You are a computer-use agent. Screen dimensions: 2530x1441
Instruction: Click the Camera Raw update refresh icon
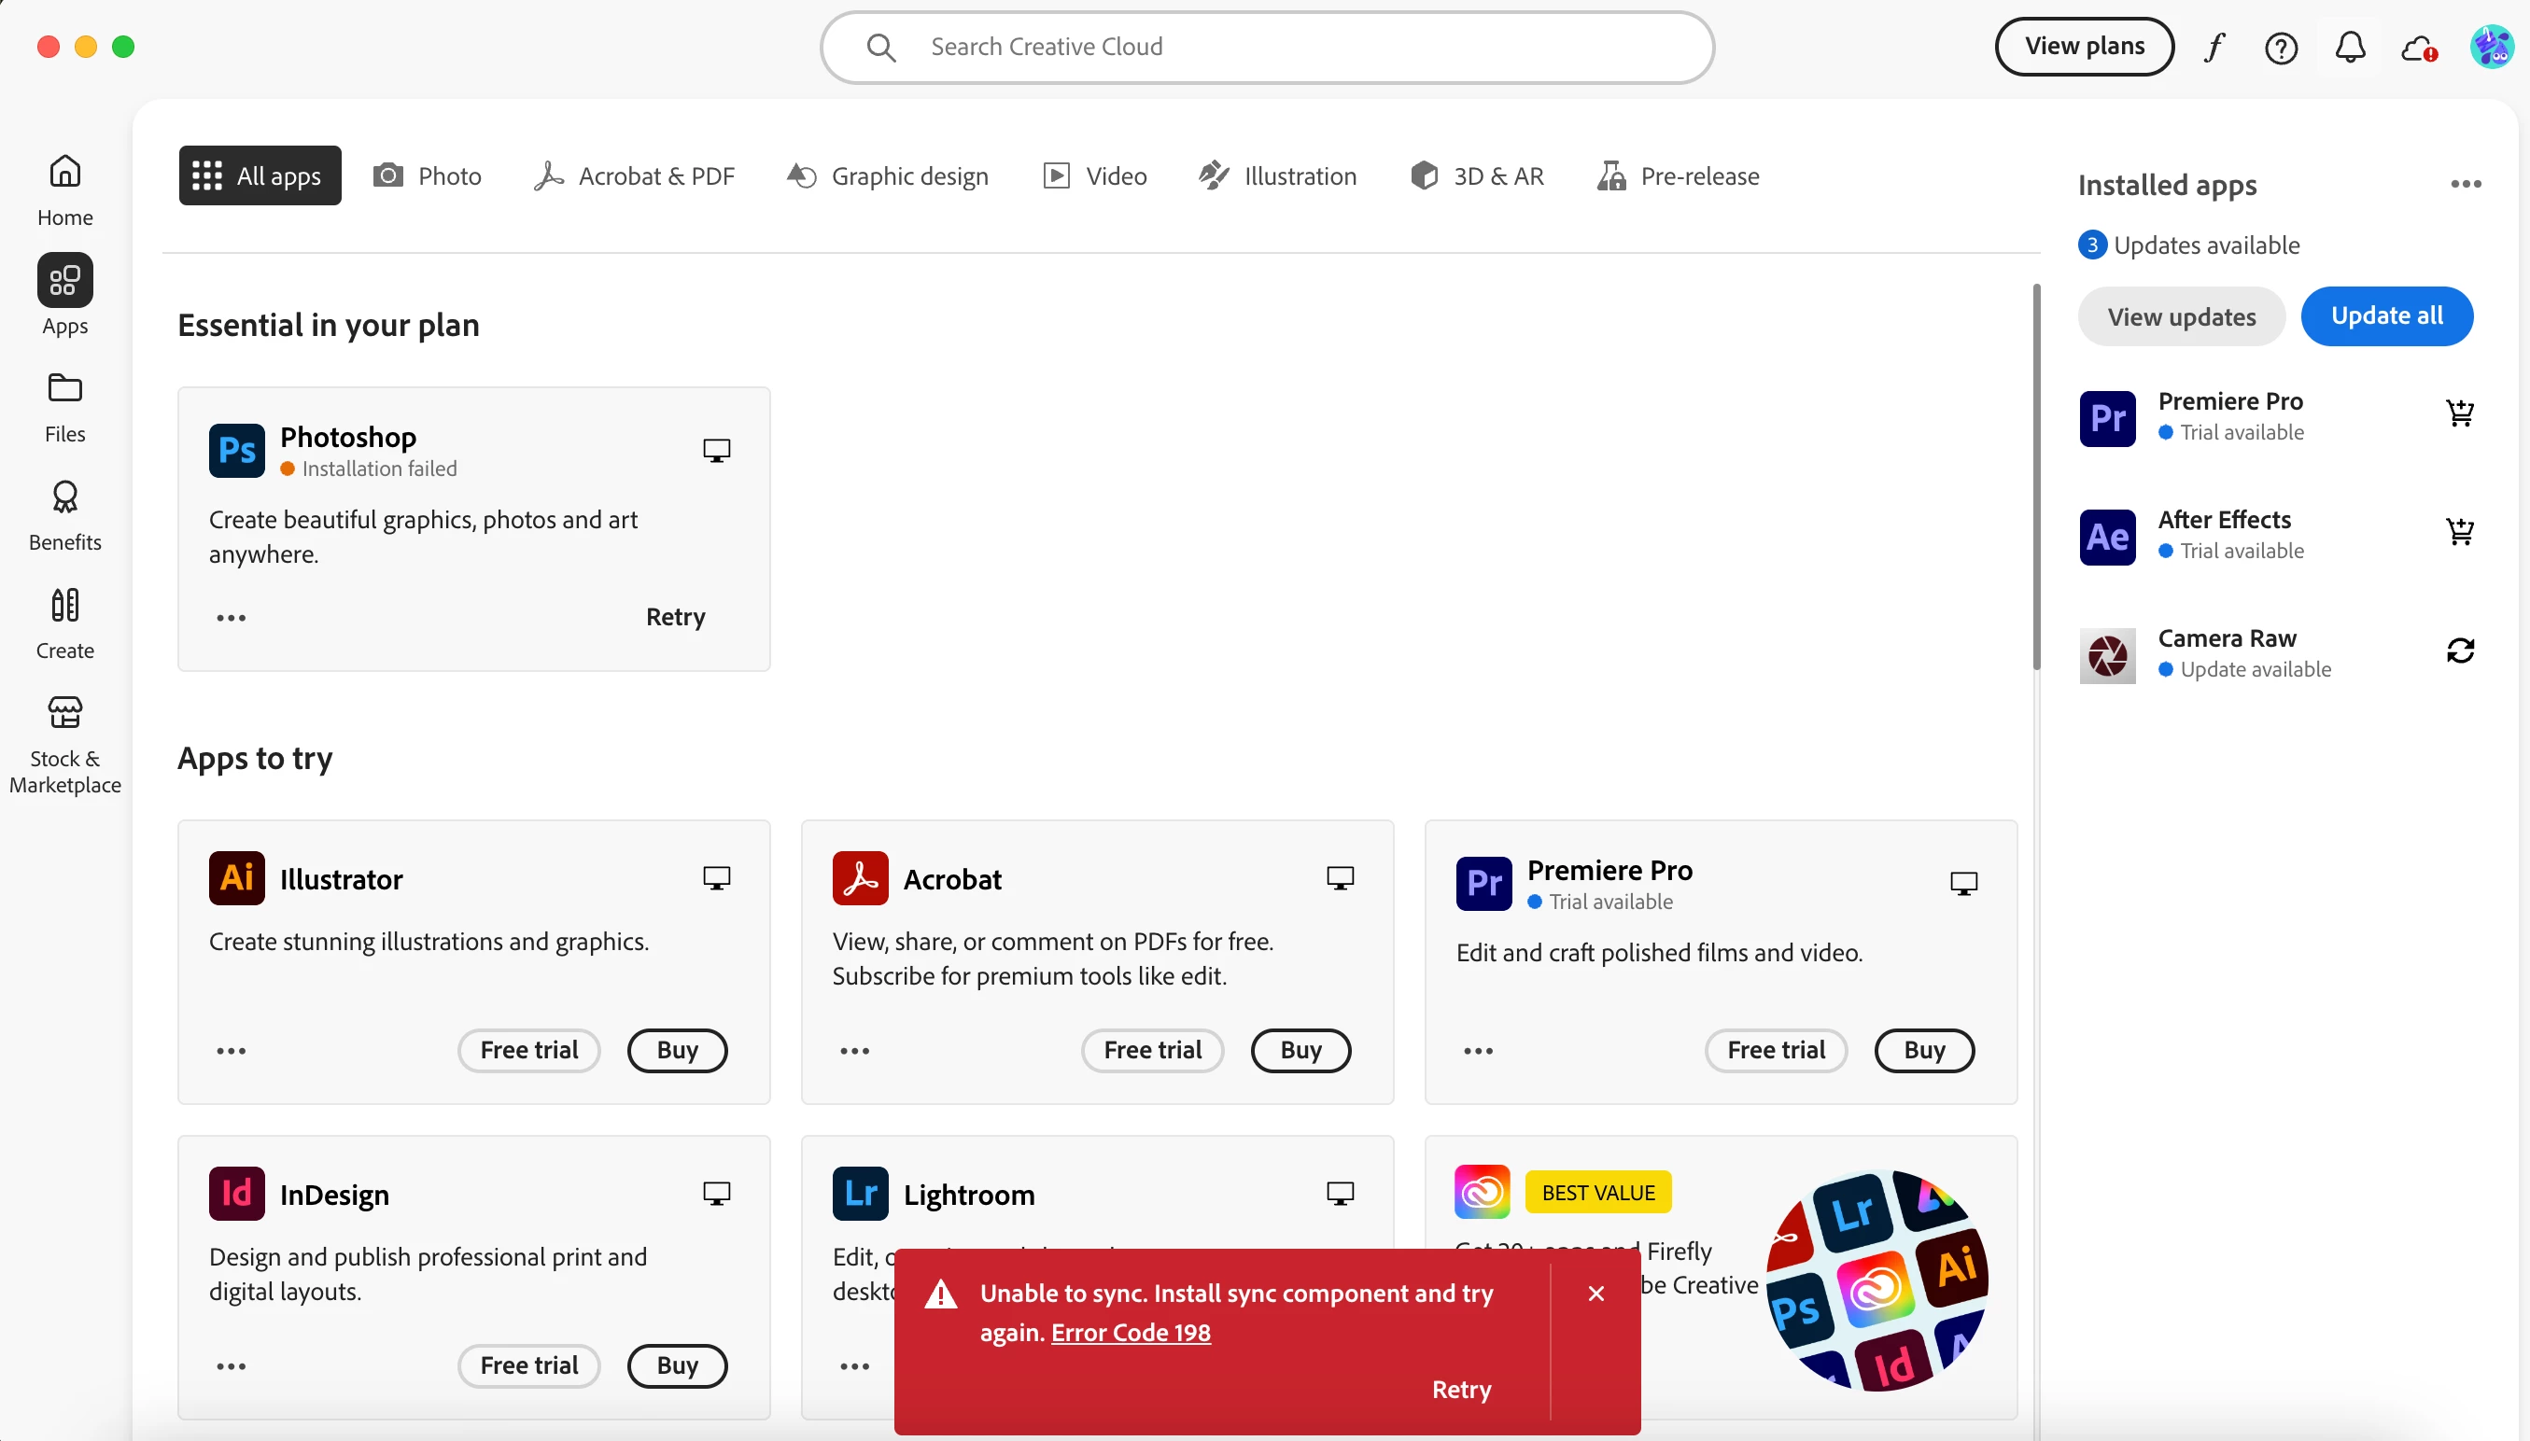(2460, 651)
